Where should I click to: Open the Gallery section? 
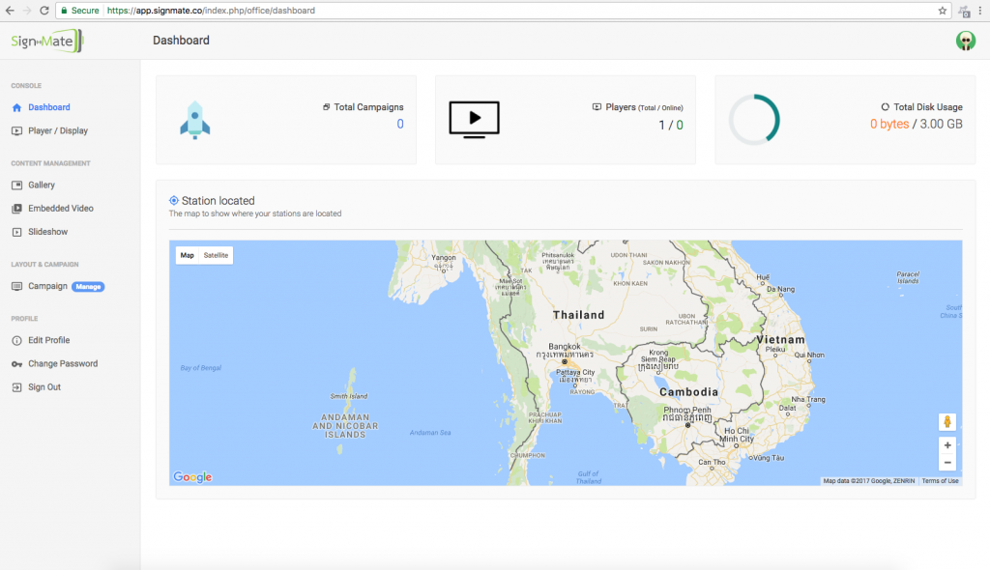point(41,185)
